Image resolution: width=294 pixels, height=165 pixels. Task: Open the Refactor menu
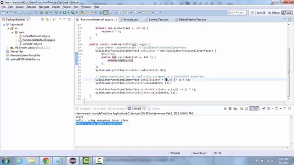point(31,7)
